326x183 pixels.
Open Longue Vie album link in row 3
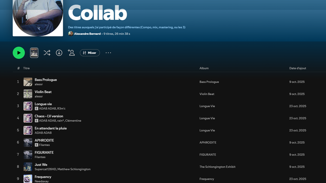207,106
